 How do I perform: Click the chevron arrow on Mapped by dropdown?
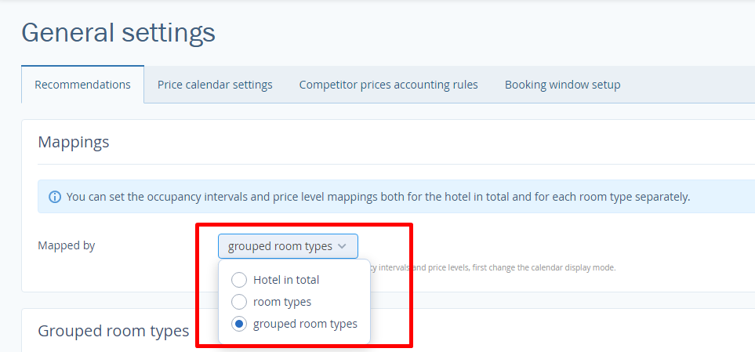tap(342, 246)
